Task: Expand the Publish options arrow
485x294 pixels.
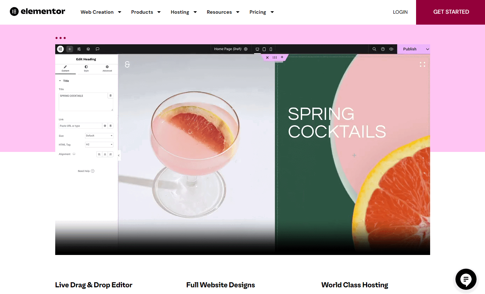Action: [427, 49]
